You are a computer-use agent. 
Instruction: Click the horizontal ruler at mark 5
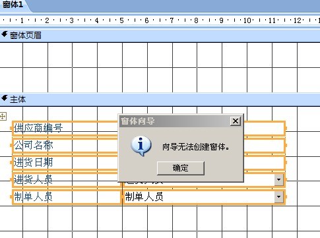tap(121, 20)
